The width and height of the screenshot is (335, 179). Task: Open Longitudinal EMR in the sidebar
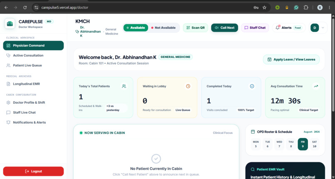click(33, 84)
